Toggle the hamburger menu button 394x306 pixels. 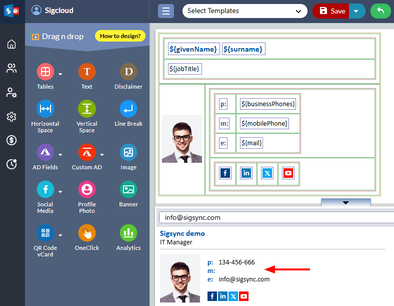pyautogui.click(x=166, y=11)
